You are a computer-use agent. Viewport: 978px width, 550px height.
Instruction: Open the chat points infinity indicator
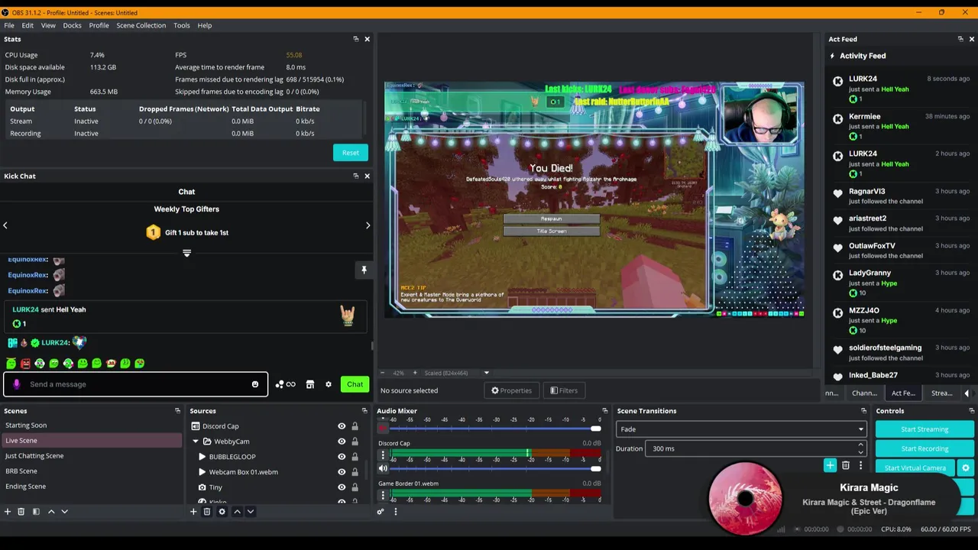click(x=286, y=384)
